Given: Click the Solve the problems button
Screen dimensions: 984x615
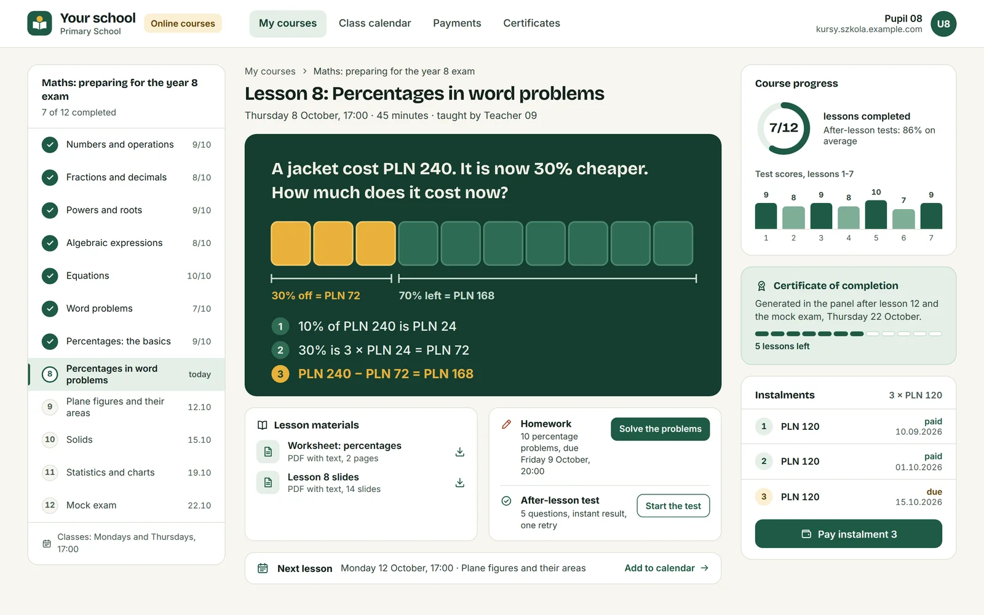Looking at the screenshot, I should [660, 429].
